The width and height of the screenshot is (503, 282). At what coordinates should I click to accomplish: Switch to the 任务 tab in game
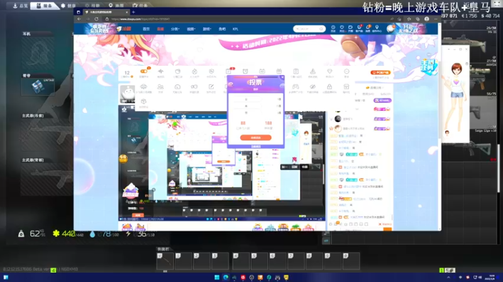(x=140, y=6)
